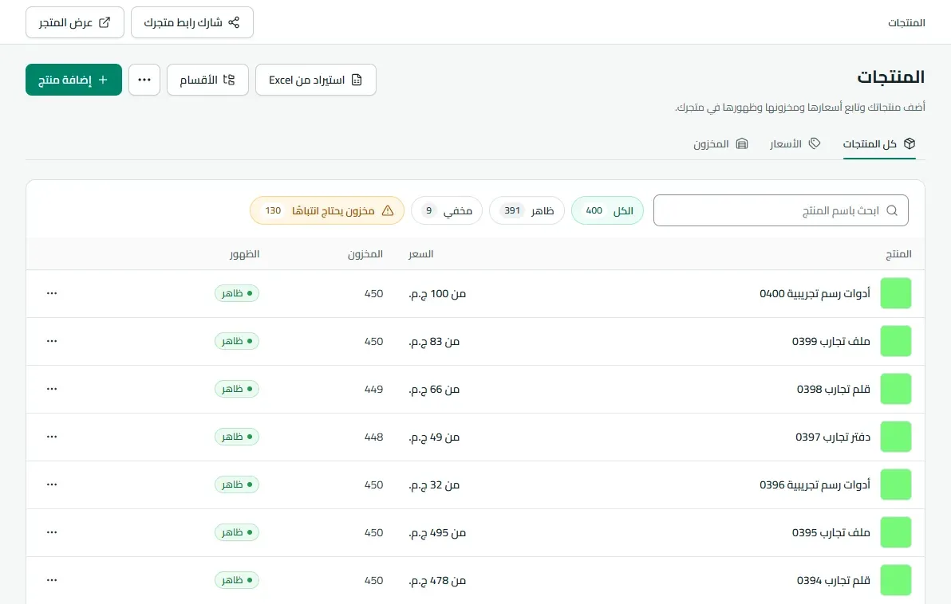Click شارك رابط متجرك share button
The width and height of the screenshot is (951, 604).
coord(191,22)
